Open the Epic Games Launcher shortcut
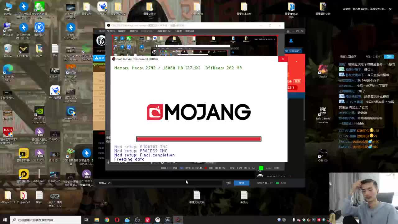The width and height of the screenshot is (398, 224). (323, 115)
